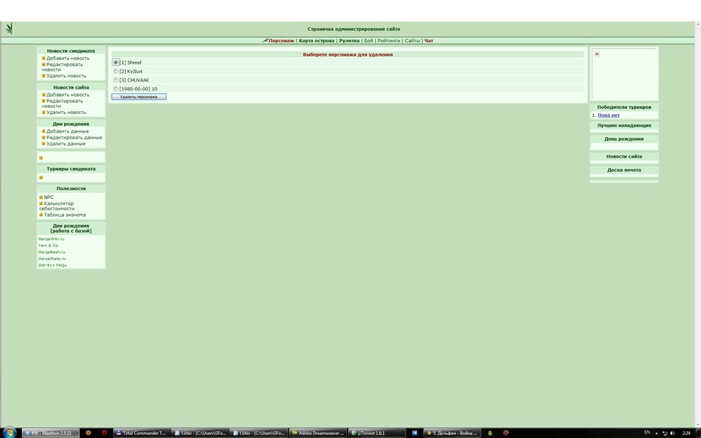The height and width of the screenshot is (438, 701).
Task: Click the Выберете персонажа для удаления heading
Action: pos(347,54)
